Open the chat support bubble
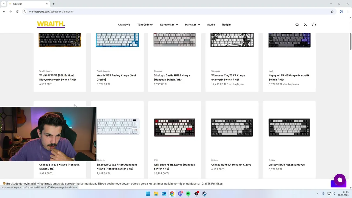Viewport: 352px width, 198px height. tap(340, 180)
